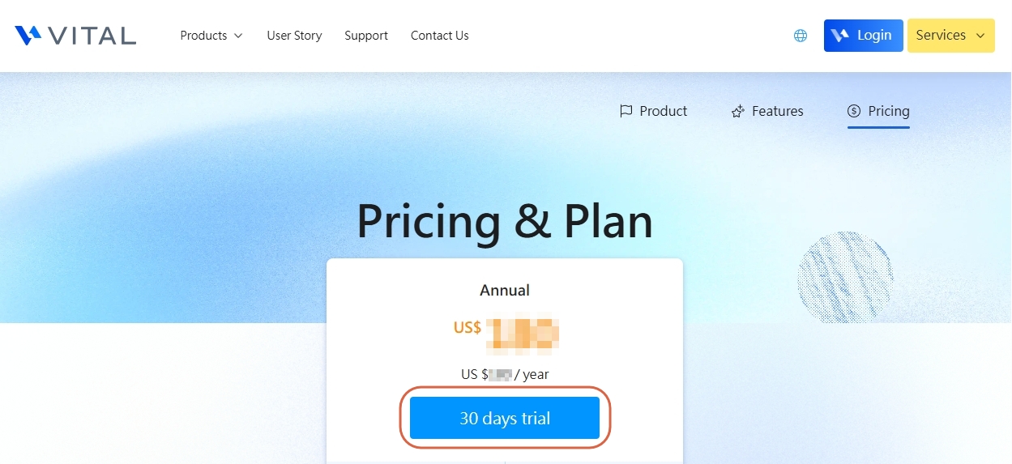Click the dotted decorative circle graphic
Screen dimensions: 1012x464
845,279
